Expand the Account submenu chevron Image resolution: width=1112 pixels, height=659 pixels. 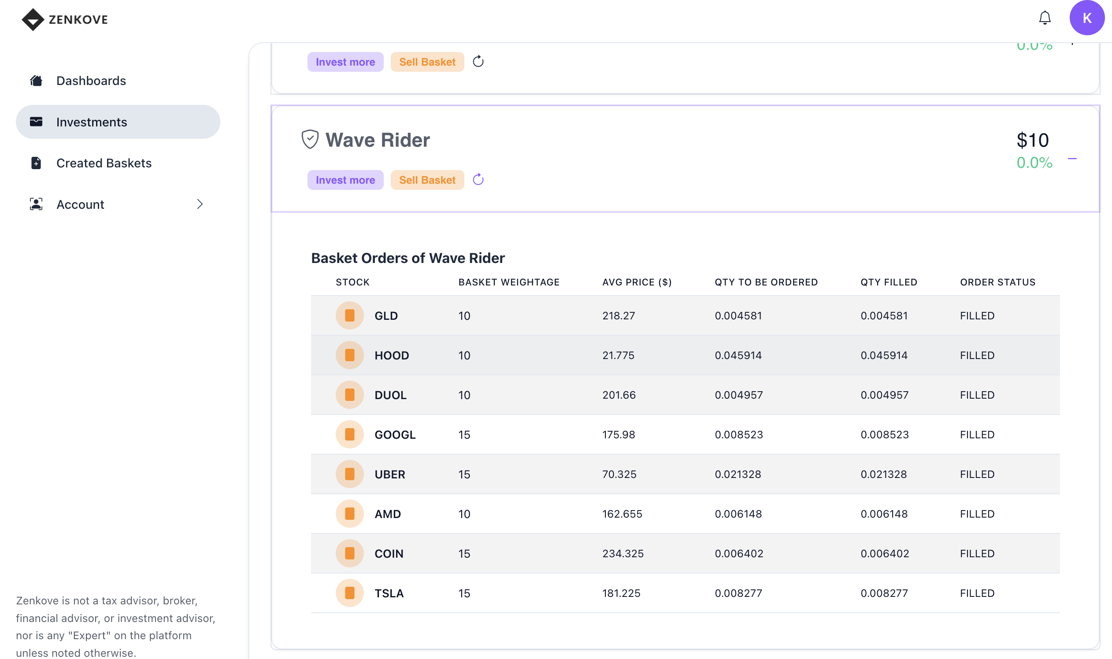coord(200,204)
